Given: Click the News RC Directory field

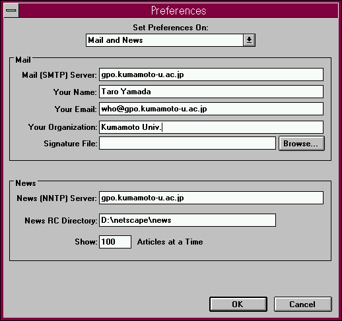Looking at the screenshot, I should coord(188,220).
